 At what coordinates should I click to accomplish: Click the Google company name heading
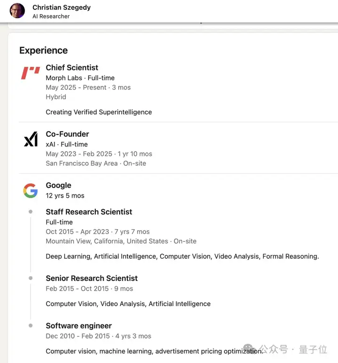click(x=59, y=185)
